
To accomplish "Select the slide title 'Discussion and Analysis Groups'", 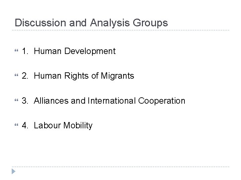I will tap(91, 23).
